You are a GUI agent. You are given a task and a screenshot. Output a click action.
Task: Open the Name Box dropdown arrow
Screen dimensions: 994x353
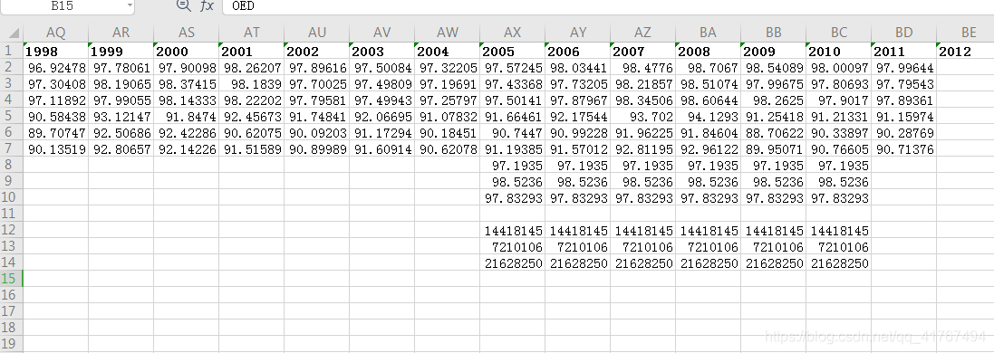click(130, 5)
